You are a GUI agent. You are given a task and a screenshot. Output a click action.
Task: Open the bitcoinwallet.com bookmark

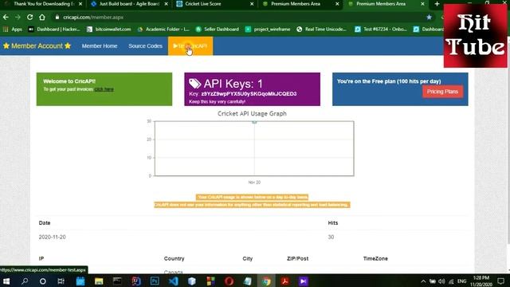point(109,29)
